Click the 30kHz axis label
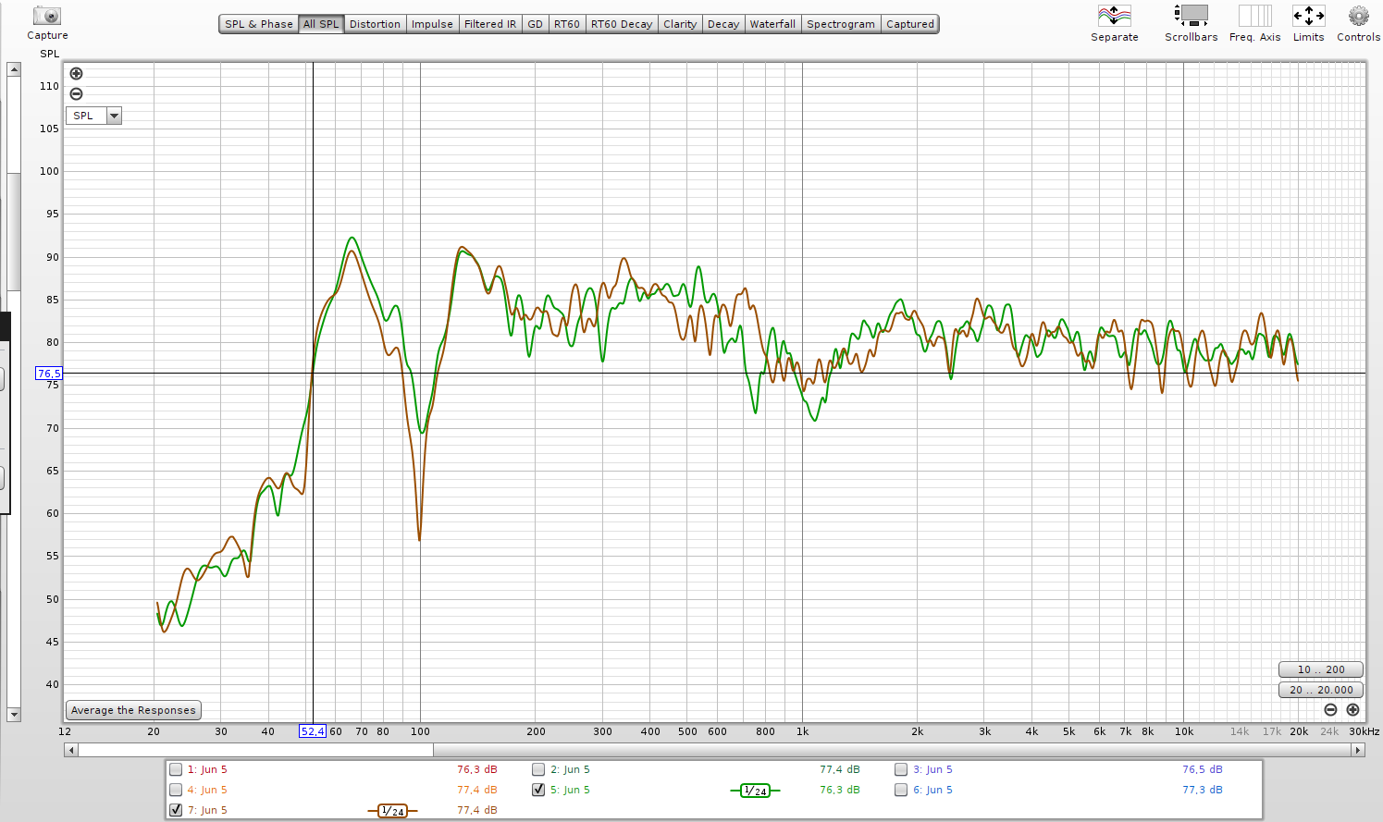This screenshot has width=1383, height=822. (1364, 731)
